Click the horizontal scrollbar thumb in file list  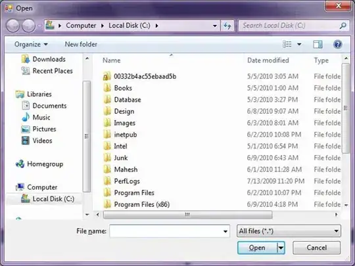point(187,214)
